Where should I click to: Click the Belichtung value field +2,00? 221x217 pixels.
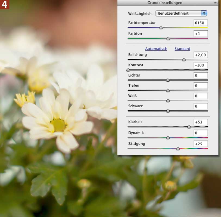point(201,55)
